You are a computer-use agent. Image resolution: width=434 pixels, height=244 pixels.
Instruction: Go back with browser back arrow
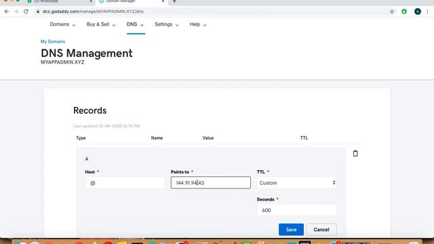point(7,12)
